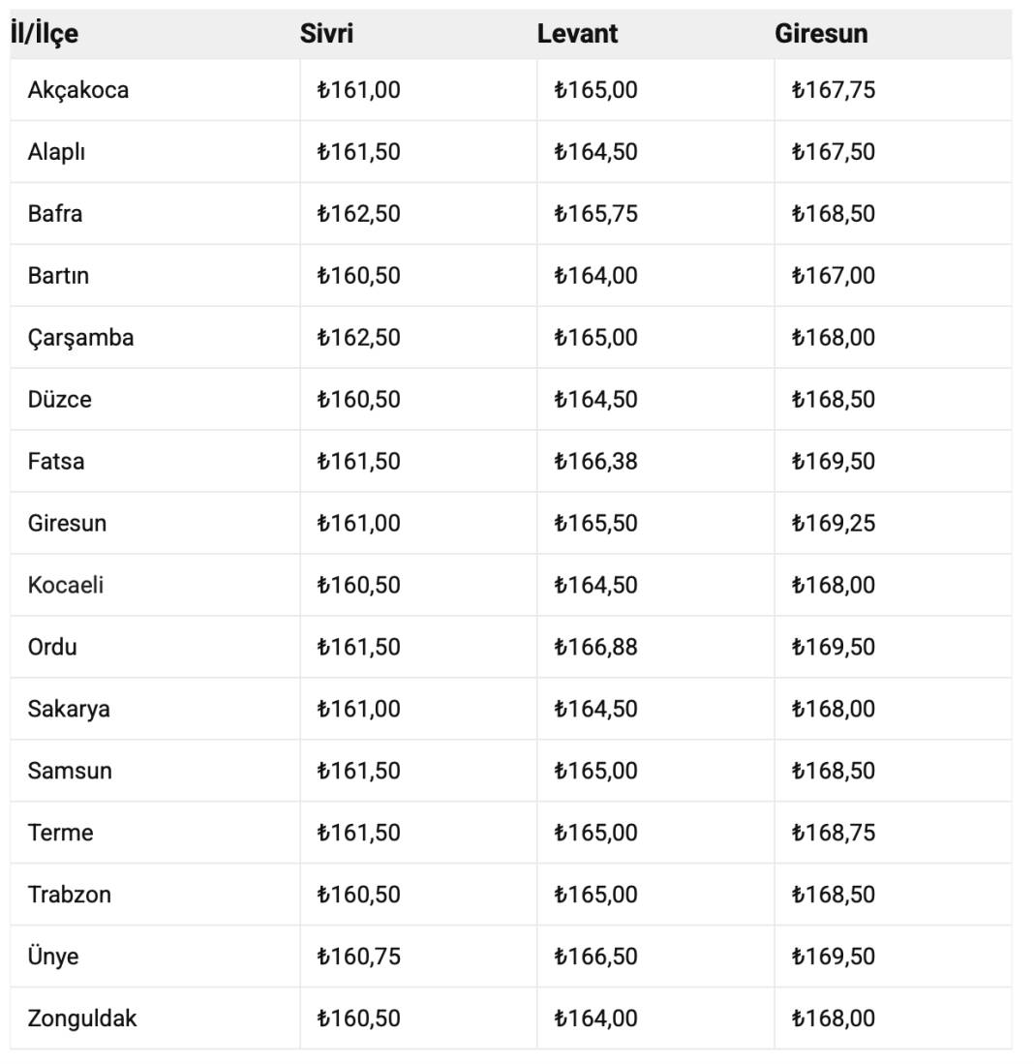Image resolution: width=1034 pixels, height=1064 pixels.
Task: Click the Sakarya row label
Action: coord(69,709)
